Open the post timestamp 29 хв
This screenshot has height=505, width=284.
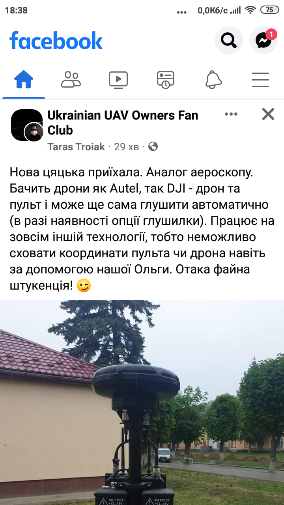point(126,147)
